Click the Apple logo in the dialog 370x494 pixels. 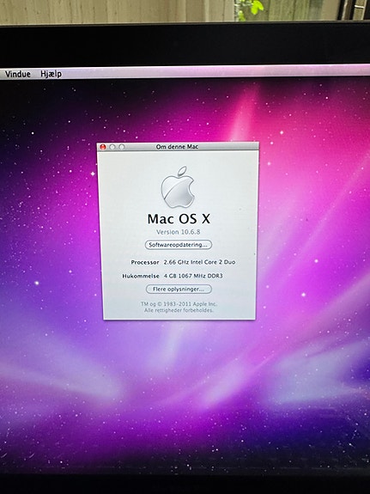[178, 187]
